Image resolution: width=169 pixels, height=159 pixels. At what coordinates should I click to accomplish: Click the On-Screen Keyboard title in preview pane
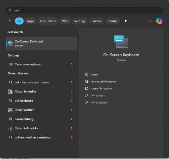[x=121, y=55]
